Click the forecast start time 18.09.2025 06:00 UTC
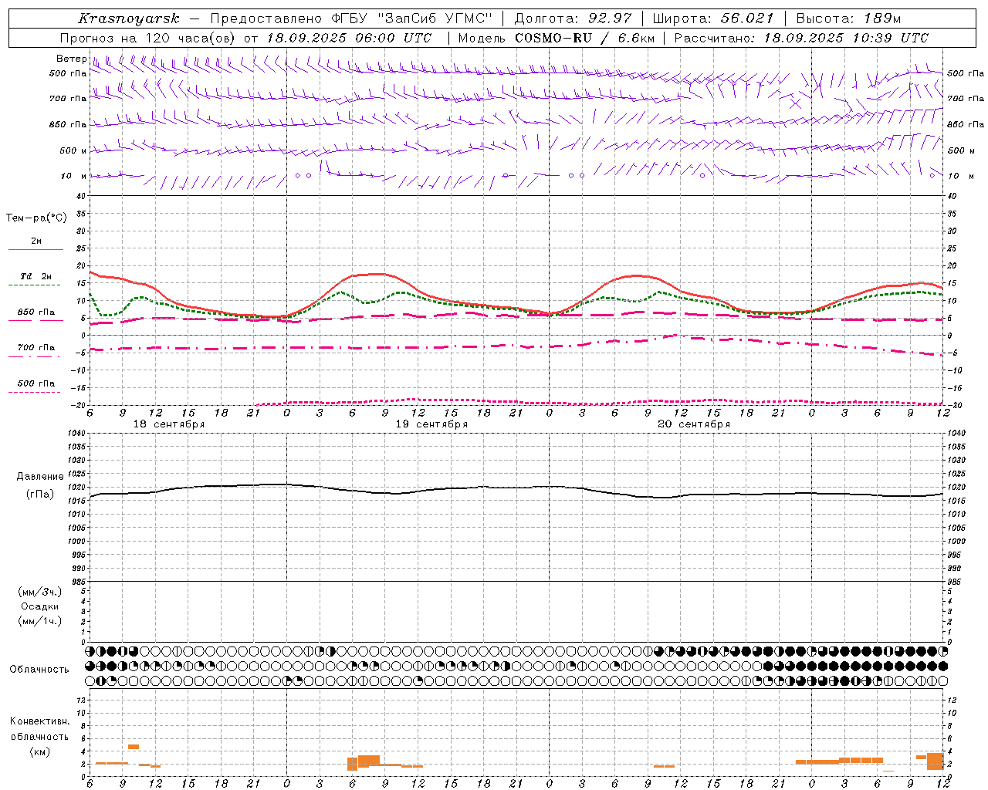This screenshot has width=988, height=790. point(349,38)
